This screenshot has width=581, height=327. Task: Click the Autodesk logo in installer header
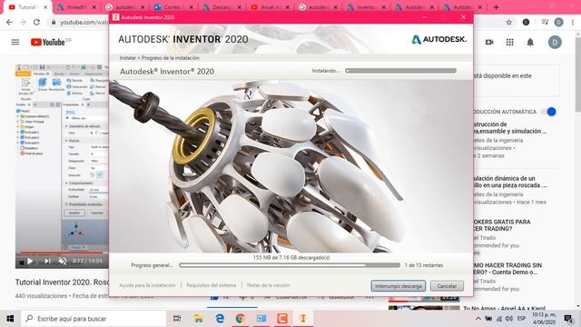438,39
